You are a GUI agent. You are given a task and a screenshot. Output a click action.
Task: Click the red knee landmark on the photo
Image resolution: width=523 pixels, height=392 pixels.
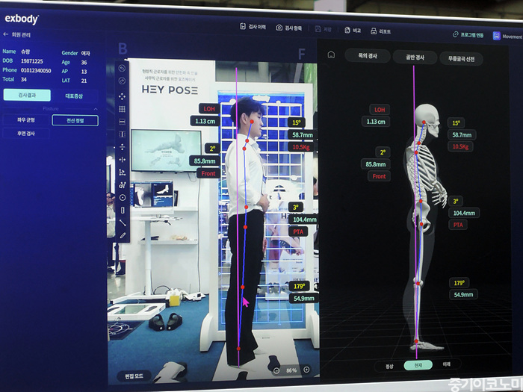tap(243, 287)
